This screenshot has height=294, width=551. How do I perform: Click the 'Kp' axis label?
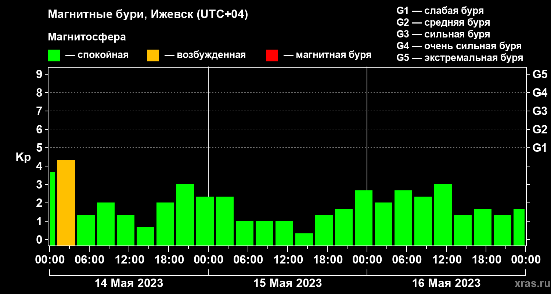[23, 158]
